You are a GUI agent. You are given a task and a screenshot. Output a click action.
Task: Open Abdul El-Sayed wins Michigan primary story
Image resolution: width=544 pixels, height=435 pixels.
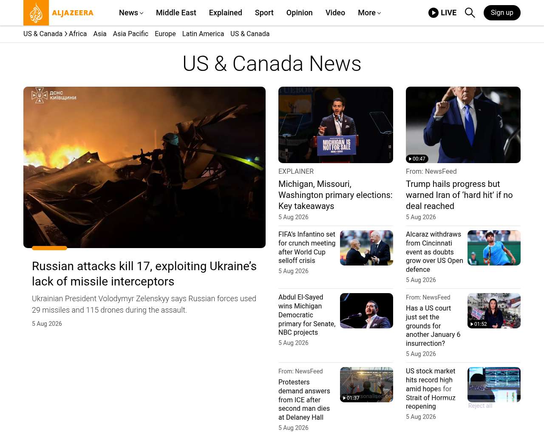pos(307,315)
